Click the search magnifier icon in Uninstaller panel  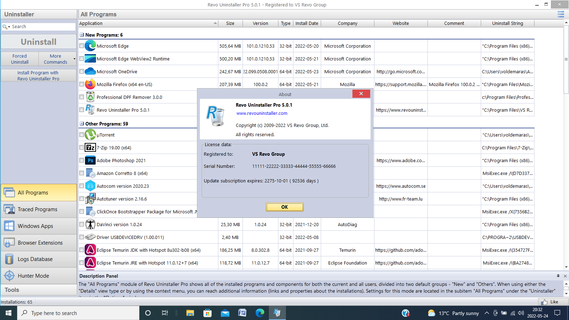point(5,27)
